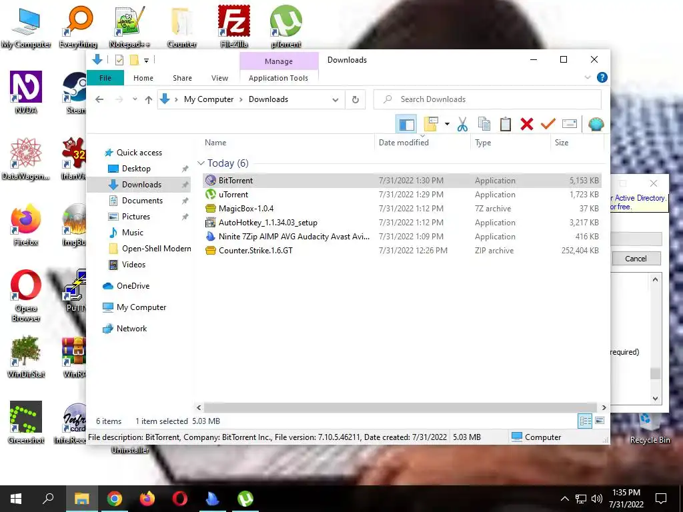The height and width of the screenshot is (512, 683).
Task: Open Explorer help question mark icon
Action: pyautogui.click(x=602, y=77)
